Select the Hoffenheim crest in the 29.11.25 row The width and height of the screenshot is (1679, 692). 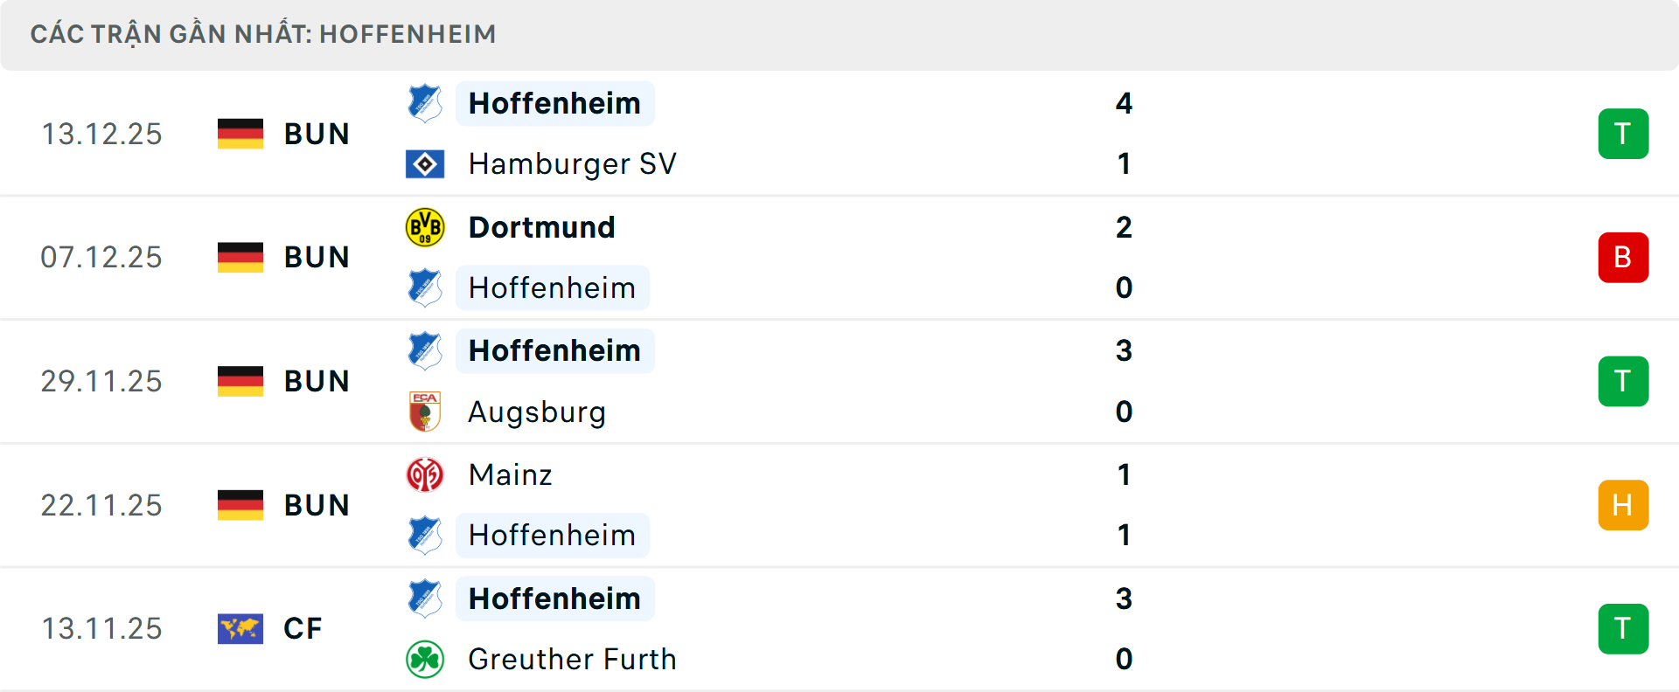(x=426, y=350)
